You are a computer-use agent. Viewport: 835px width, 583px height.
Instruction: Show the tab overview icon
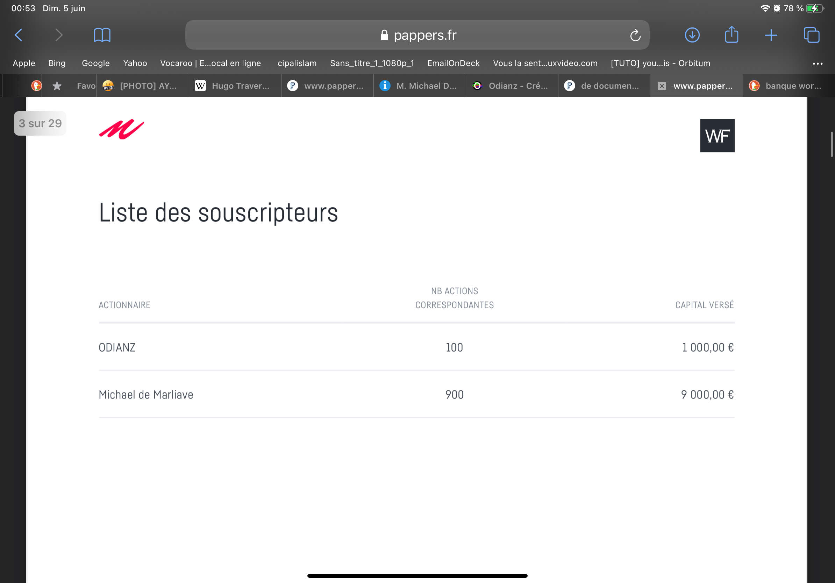[x=811, y=35]
